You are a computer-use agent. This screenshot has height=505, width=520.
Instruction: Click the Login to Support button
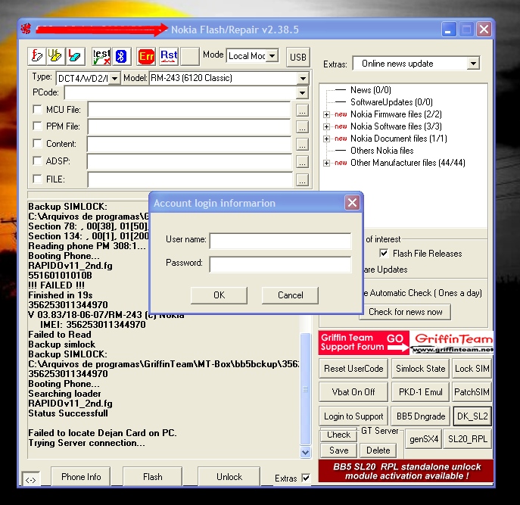(353, 416)
